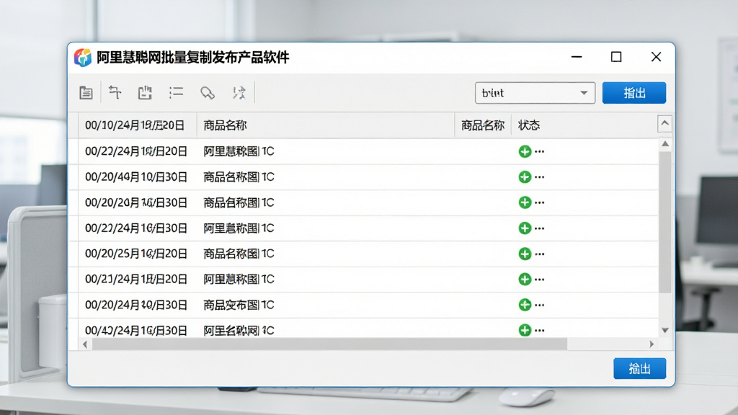
Task: Click the document notes toolbar icon
Action: [x=86, y=93]
